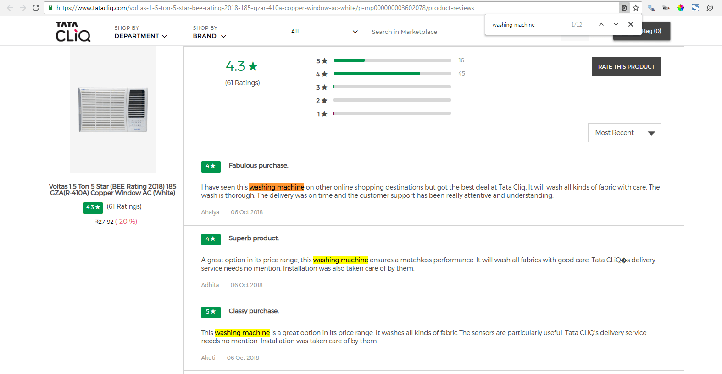Click the 5 star rating bar
The width and height of the screenshot is (722, 374).
[x=392, y=60]
